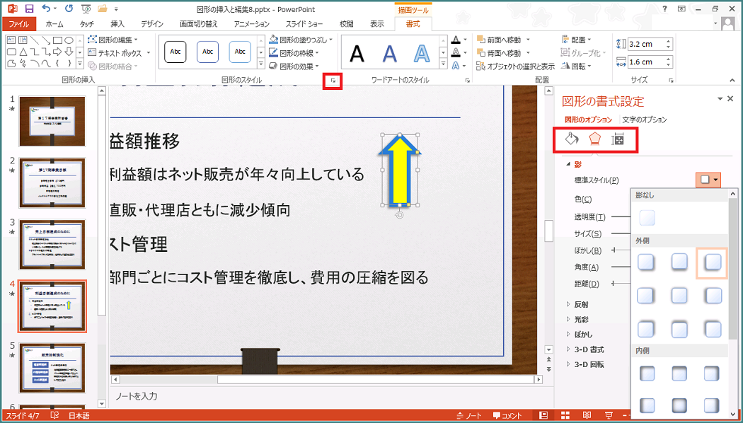The image size is (743, 423).
Task: Switch to Slide Sorter view icon
Action: click(566, 415)
